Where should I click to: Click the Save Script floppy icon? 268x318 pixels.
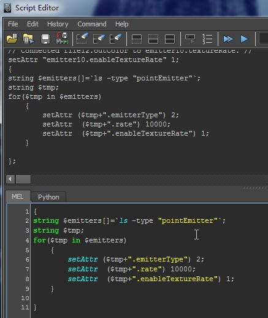point(45,39)
